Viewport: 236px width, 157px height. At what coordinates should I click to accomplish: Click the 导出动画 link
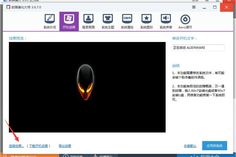[65, 146]
